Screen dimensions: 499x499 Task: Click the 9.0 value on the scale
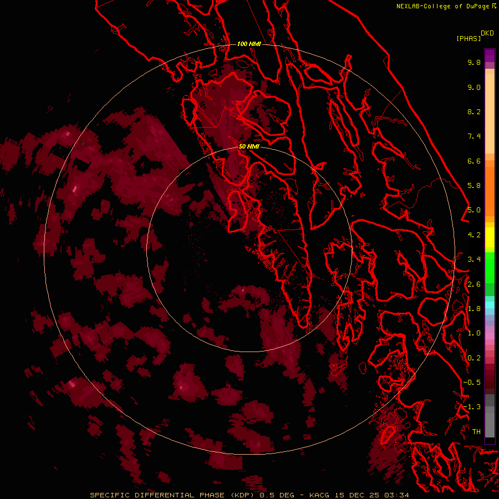click(474, 87)
